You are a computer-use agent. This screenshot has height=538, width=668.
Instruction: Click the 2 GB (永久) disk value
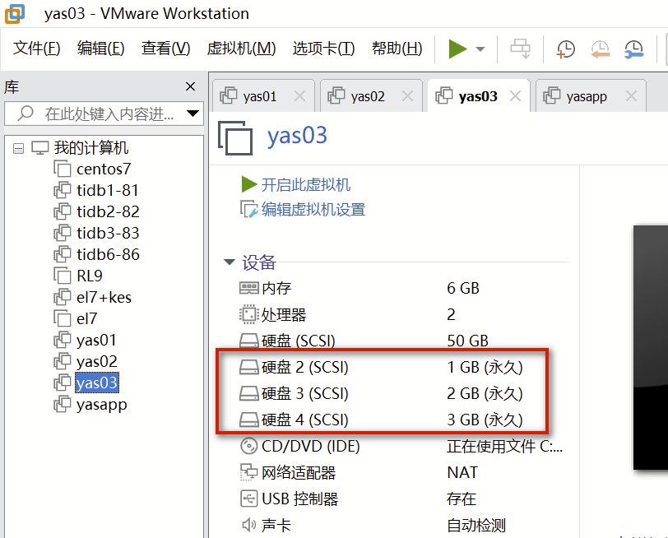click(x=485, y=393)
